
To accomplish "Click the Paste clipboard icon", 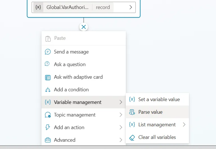I will pyautogui.click(x=48, y=39).
